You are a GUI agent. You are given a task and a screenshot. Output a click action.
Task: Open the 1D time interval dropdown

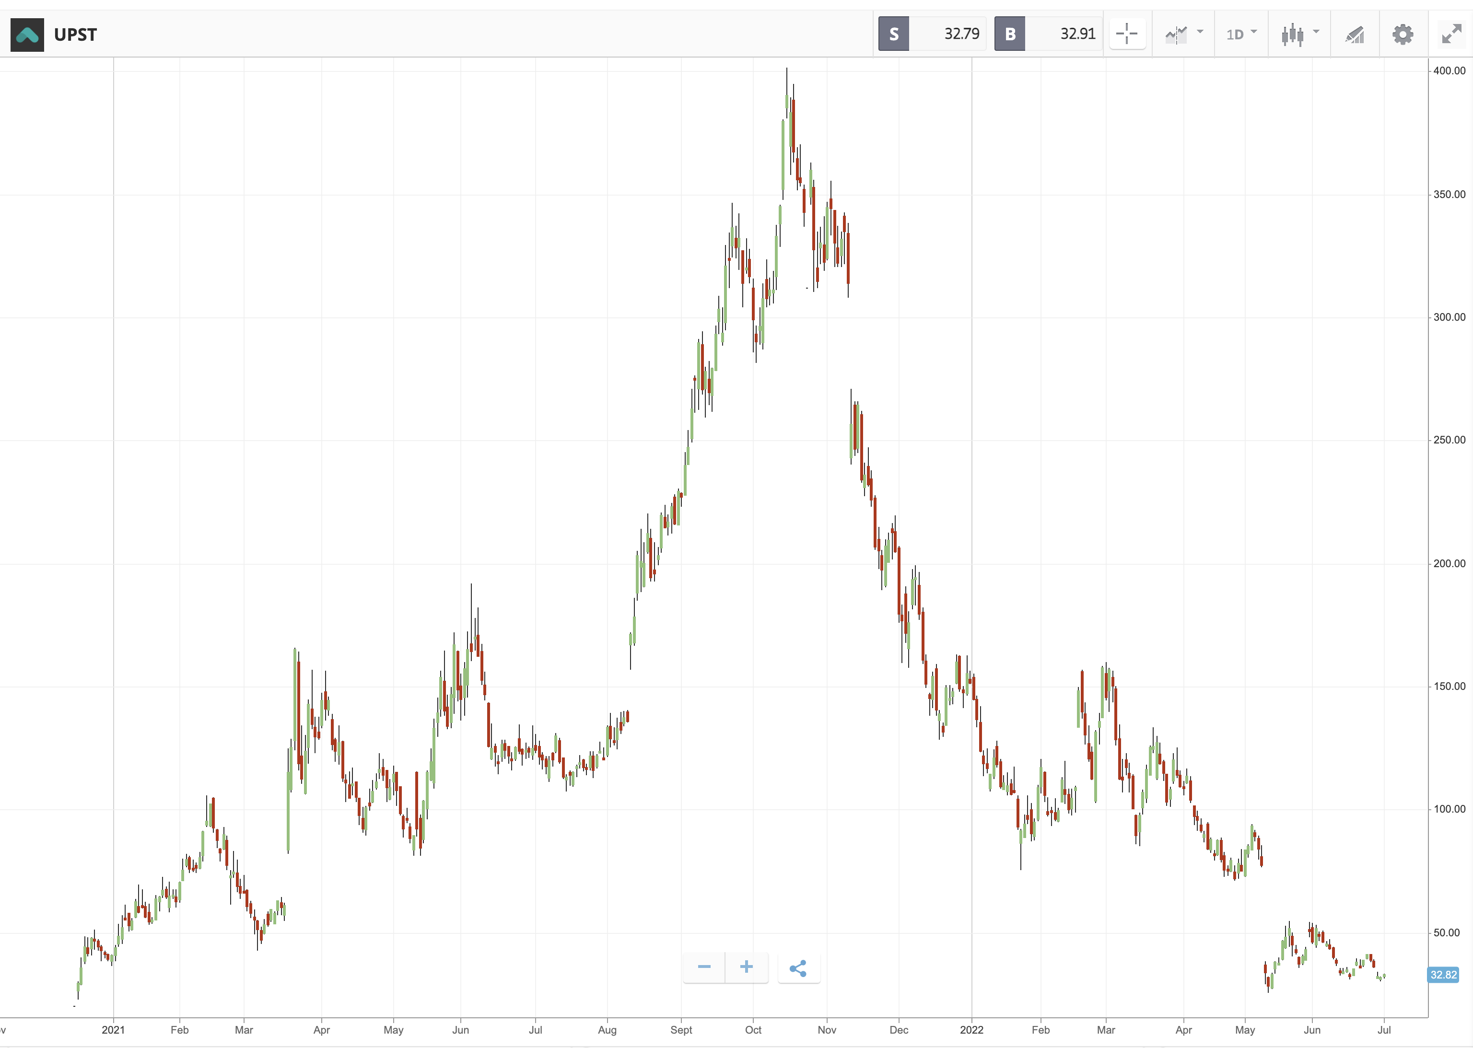click(1241, 34)
